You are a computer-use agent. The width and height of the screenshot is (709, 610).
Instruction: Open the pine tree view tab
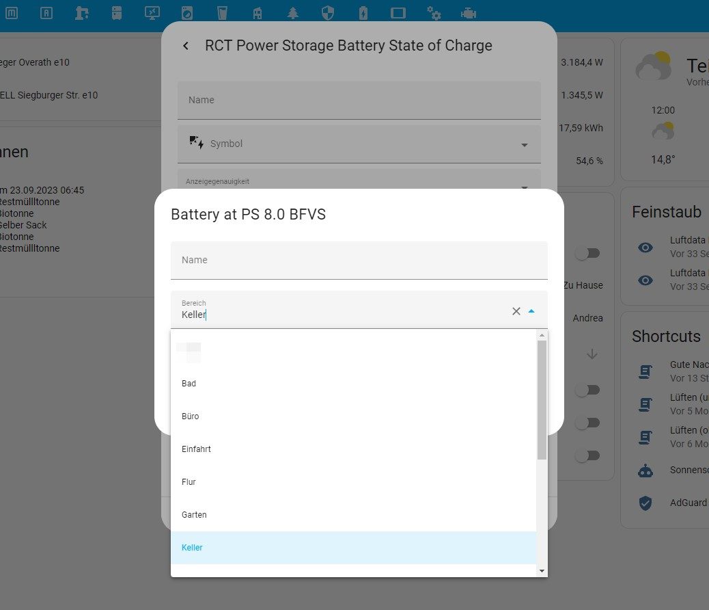[292, 13]
